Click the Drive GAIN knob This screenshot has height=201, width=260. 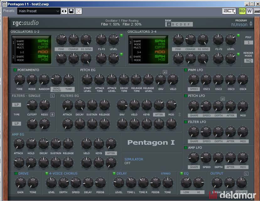pos(20,182)
